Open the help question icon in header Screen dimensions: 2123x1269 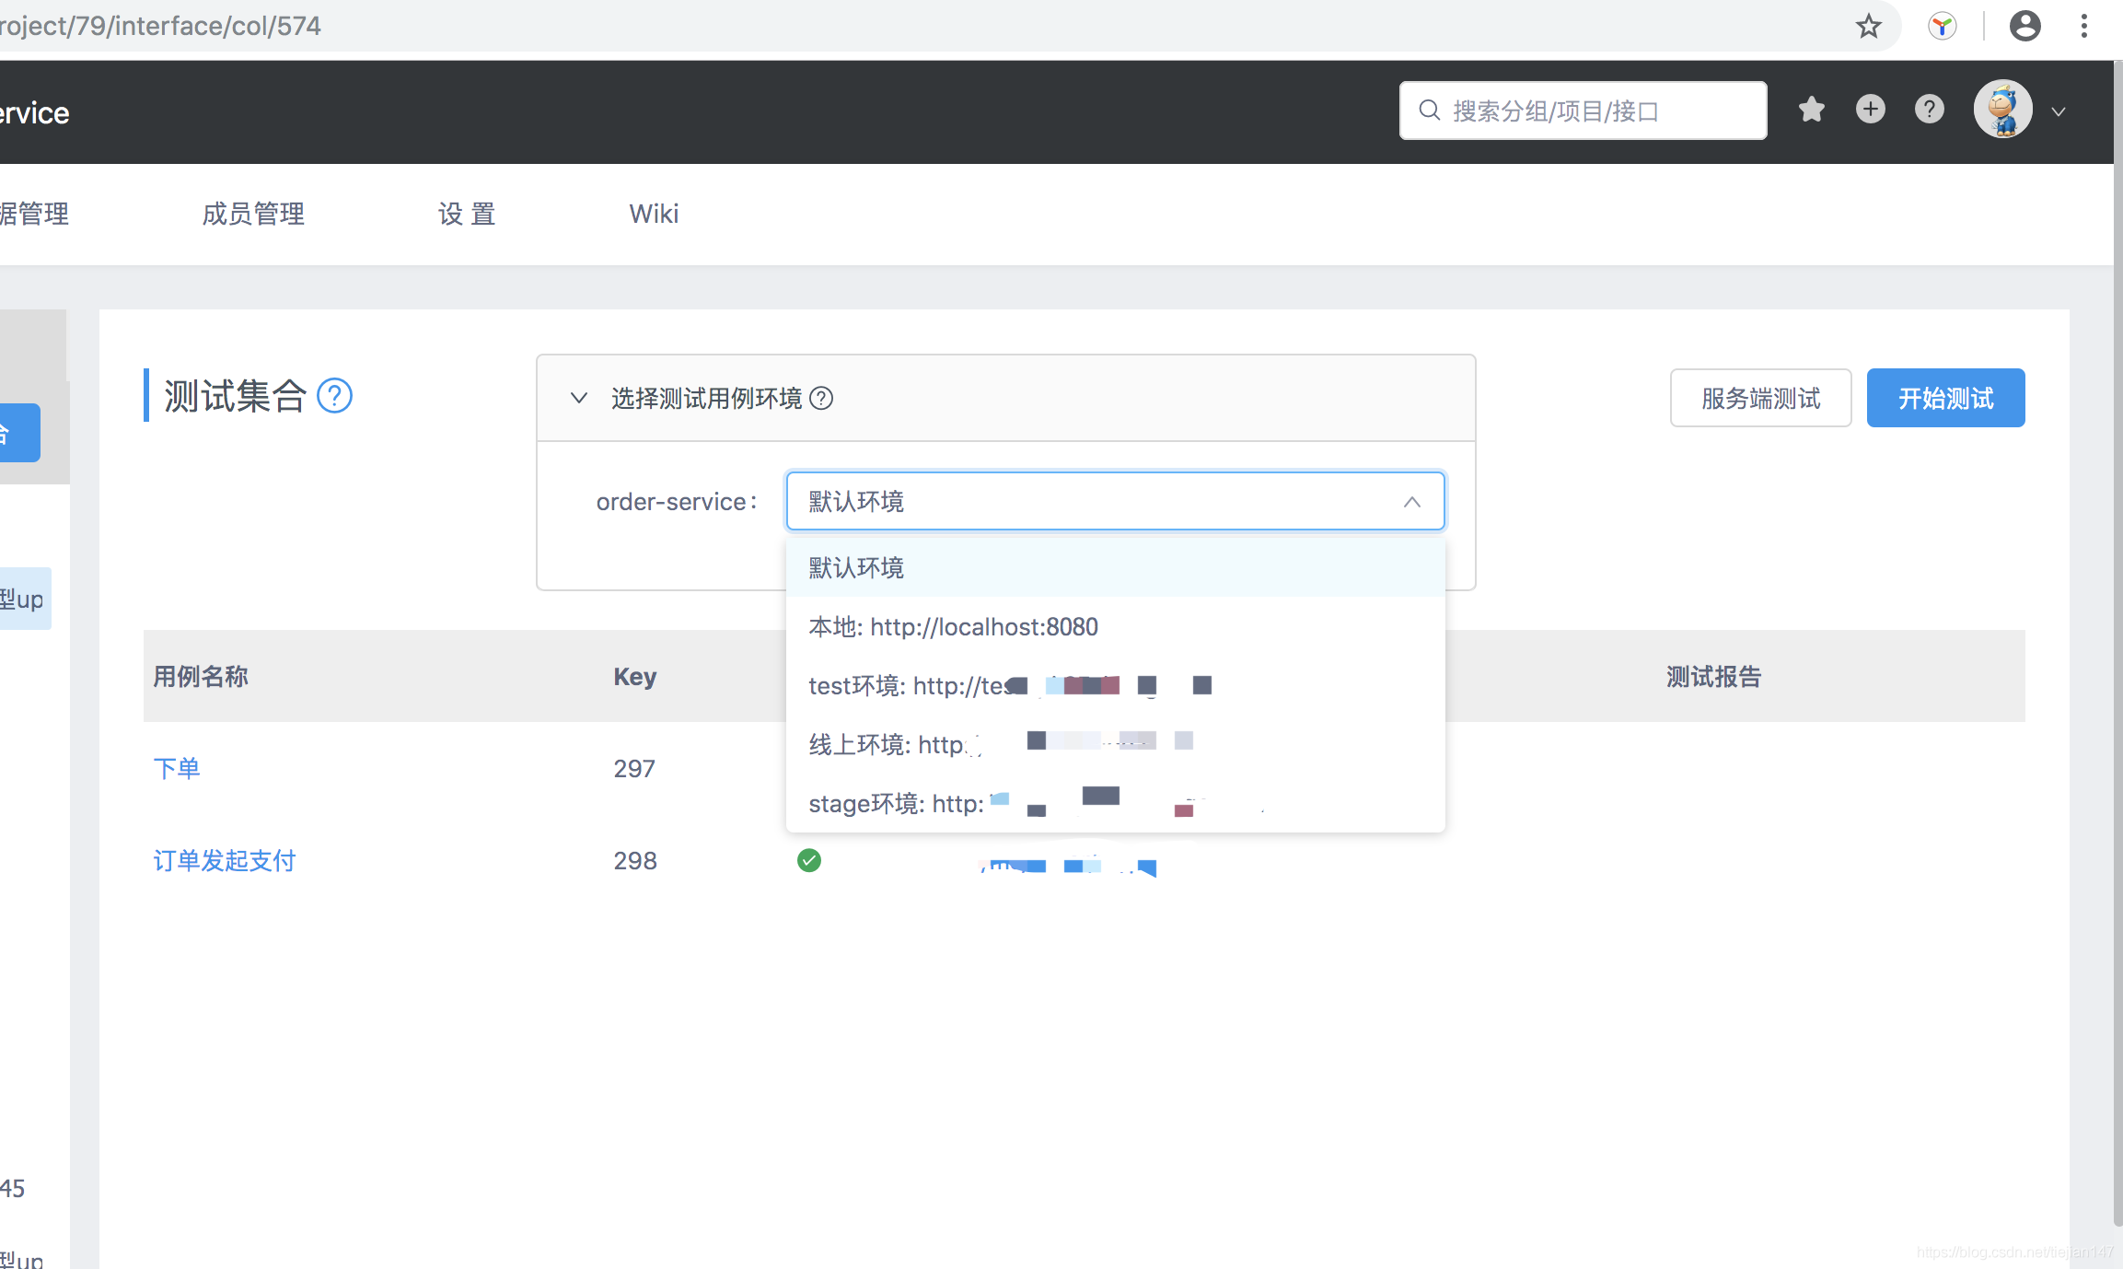coord(1929,110)
